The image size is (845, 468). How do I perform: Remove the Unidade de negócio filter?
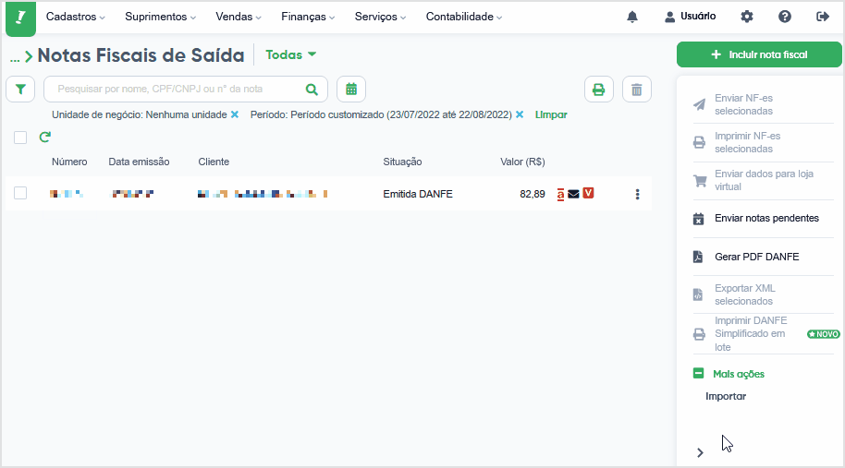tap(235, 114)
